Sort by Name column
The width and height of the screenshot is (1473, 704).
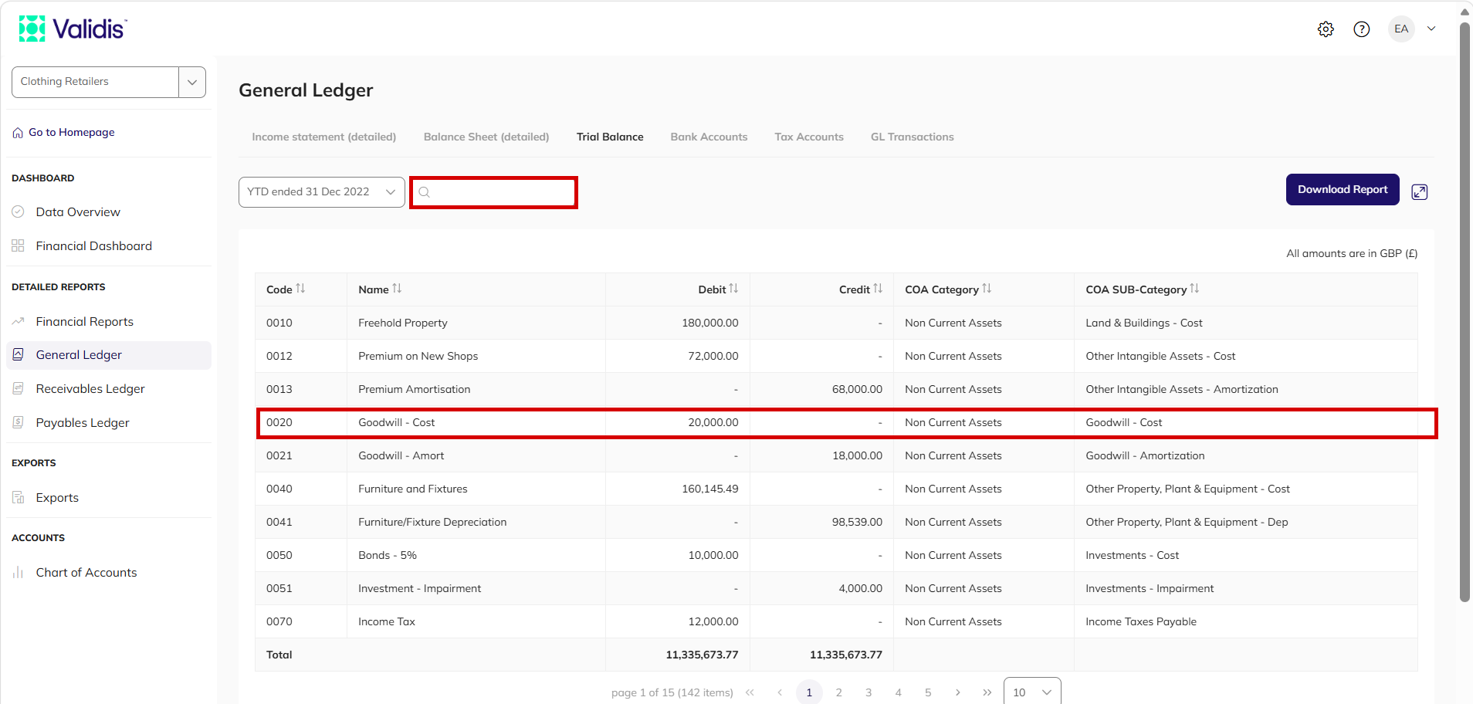tap(397, 289)
